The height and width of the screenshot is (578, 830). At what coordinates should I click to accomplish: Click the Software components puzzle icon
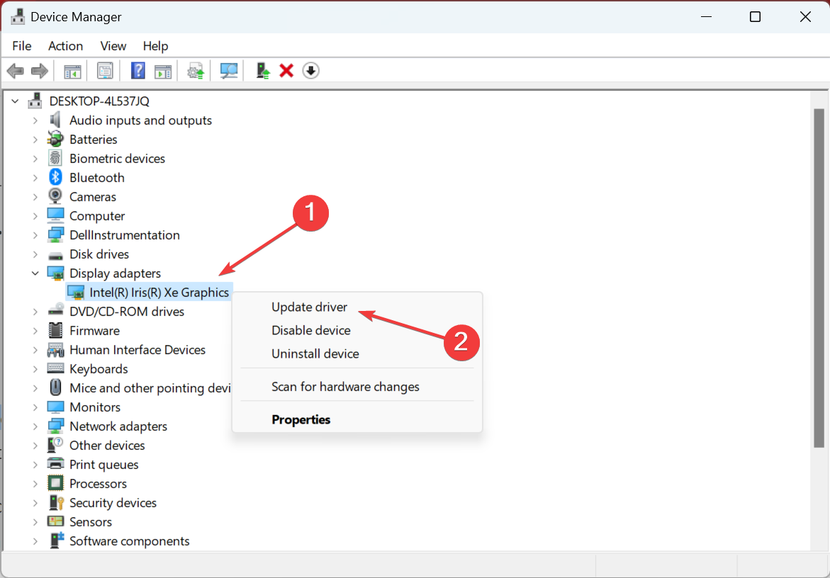[56, 540]
